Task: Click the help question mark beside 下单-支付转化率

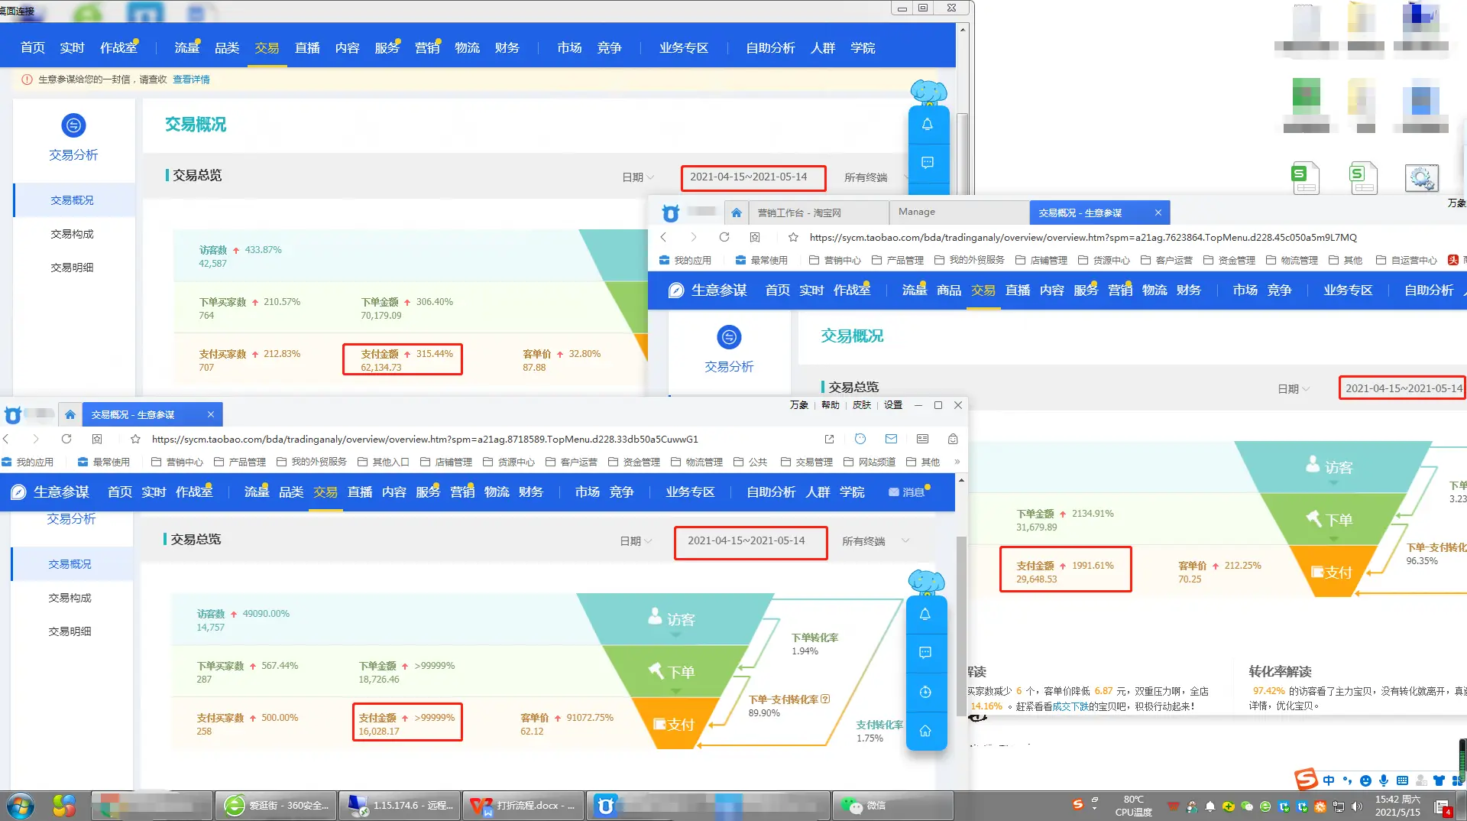Action: (825, 699)
